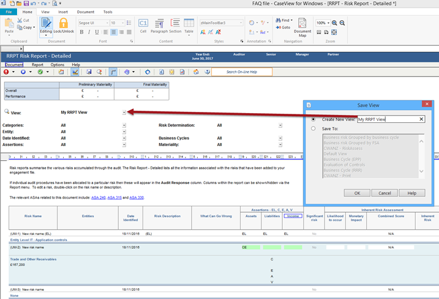This screenshot has height=299, width=439.
Task: Click the Print Preview icon in quick access toolbar
Action: coord(55,4)
